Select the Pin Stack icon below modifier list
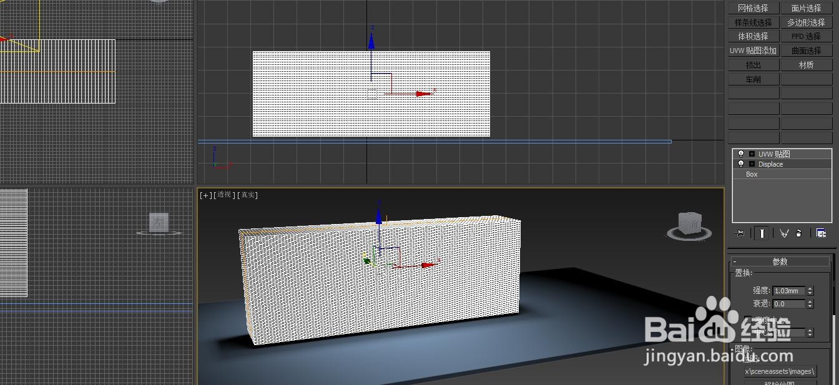Screen dimensions: 839x385 point(740,233)
